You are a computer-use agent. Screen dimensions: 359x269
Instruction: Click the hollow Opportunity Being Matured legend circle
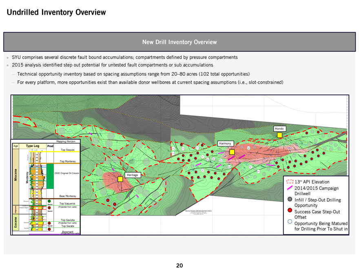tap(290, 222)
